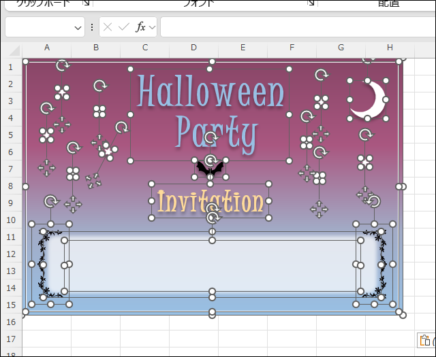This screenshot has height=357, width=436.
Task: Select column B header
Action: tap(96, 48)
